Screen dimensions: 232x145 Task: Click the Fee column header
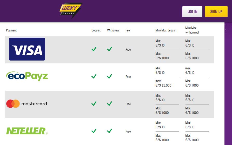pyautogui.click(x=128, y=30)
